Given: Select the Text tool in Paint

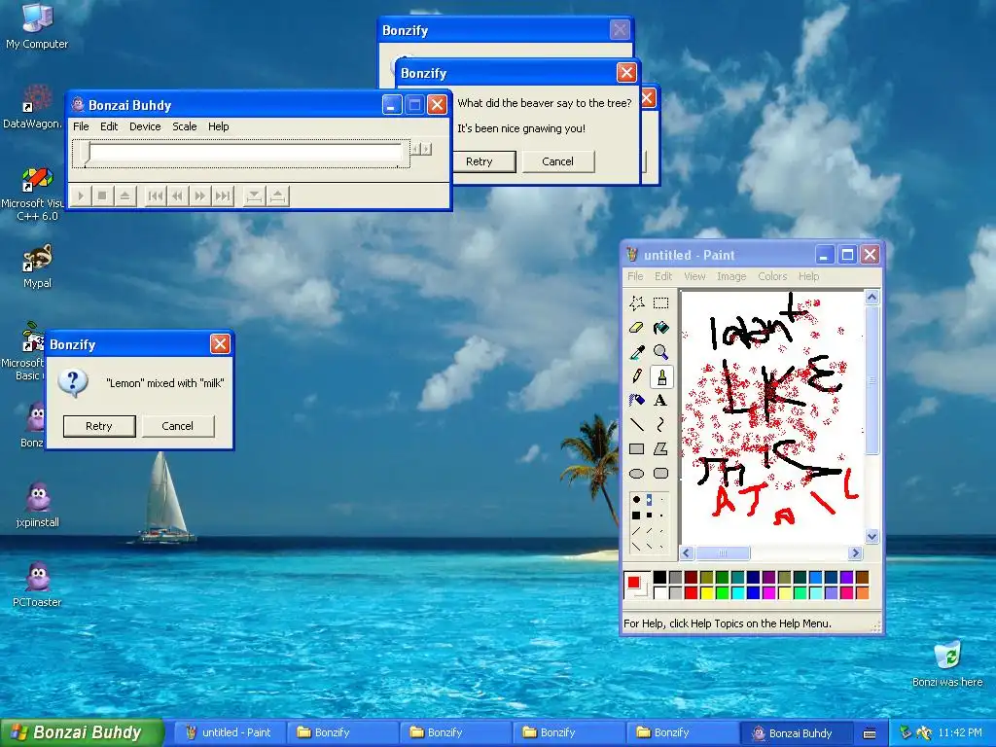Looking at the screenshot, I should 660,400.
